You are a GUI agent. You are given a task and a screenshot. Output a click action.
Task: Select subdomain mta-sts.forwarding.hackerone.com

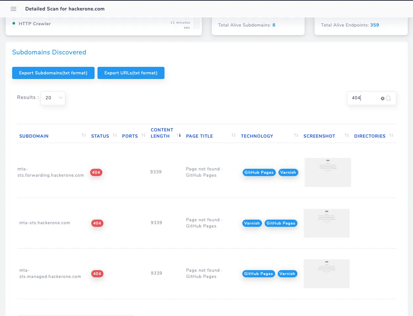click(x=51, y=172)
